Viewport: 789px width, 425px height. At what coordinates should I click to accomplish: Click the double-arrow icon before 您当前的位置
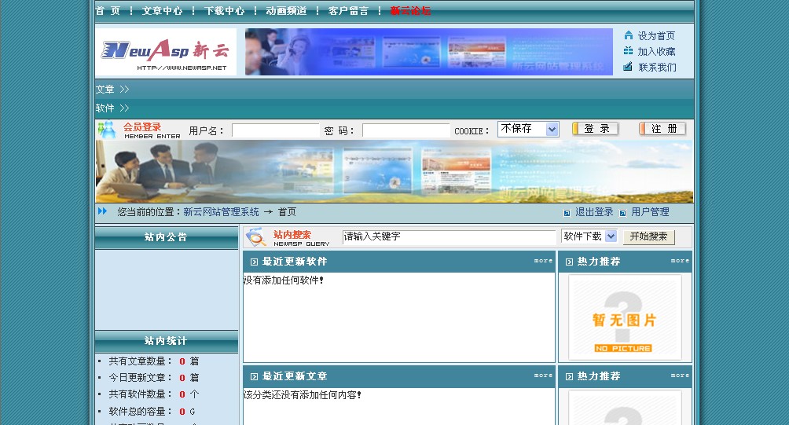[x=102, y=211]
